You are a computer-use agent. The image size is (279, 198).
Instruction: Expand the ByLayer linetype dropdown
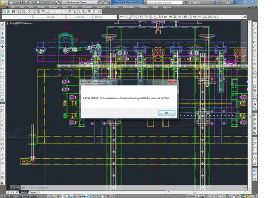pyautogui.click(x=64, y=17)
